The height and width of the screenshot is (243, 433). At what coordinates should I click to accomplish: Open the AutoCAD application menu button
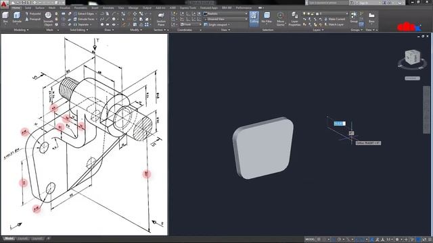(x=5, y=5)
